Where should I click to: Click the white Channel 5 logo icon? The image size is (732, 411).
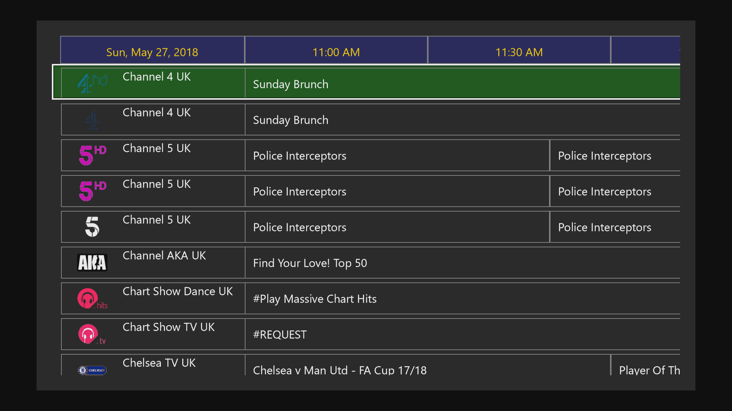(x=92, y=227)
